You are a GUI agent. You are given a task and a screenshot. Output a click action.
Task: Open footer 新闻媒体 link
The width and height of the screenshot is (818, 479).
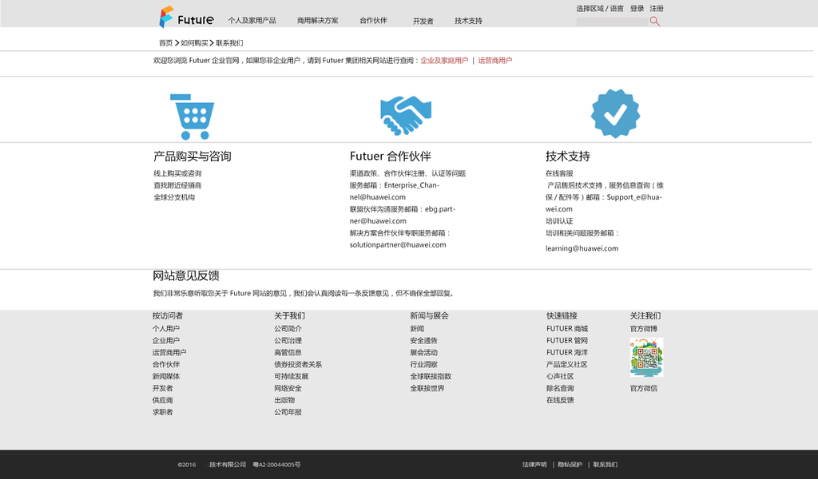tap(166, 376)
